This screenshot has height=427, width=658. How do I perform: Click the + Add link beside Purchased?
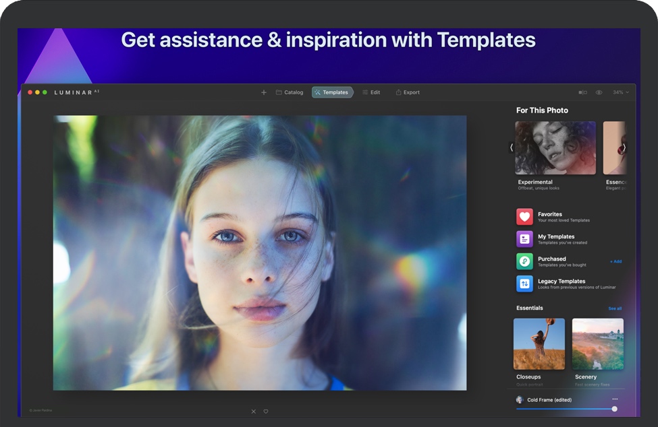(x=615, y=261)
